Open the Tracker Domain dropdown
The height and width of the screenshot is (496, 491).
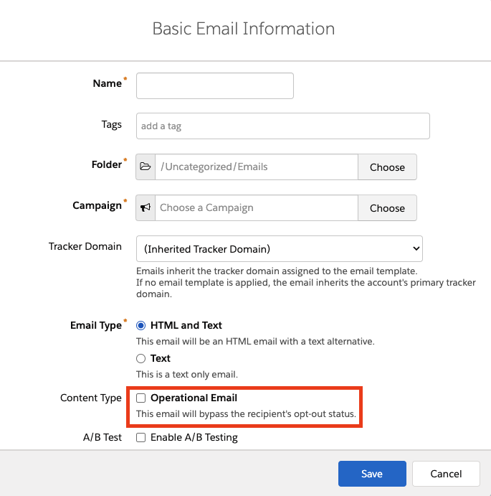pos(279,249)
